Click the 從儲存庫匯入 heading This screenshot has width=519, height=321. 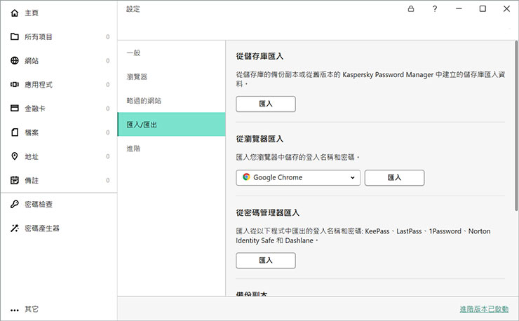click(x=259, y=56)
